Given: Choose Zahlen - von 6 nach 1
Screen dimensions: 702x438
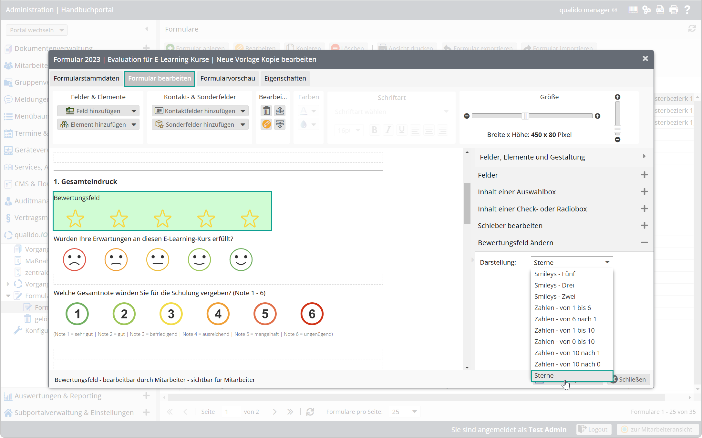Looking at the screenshot, I should (572, 319).
